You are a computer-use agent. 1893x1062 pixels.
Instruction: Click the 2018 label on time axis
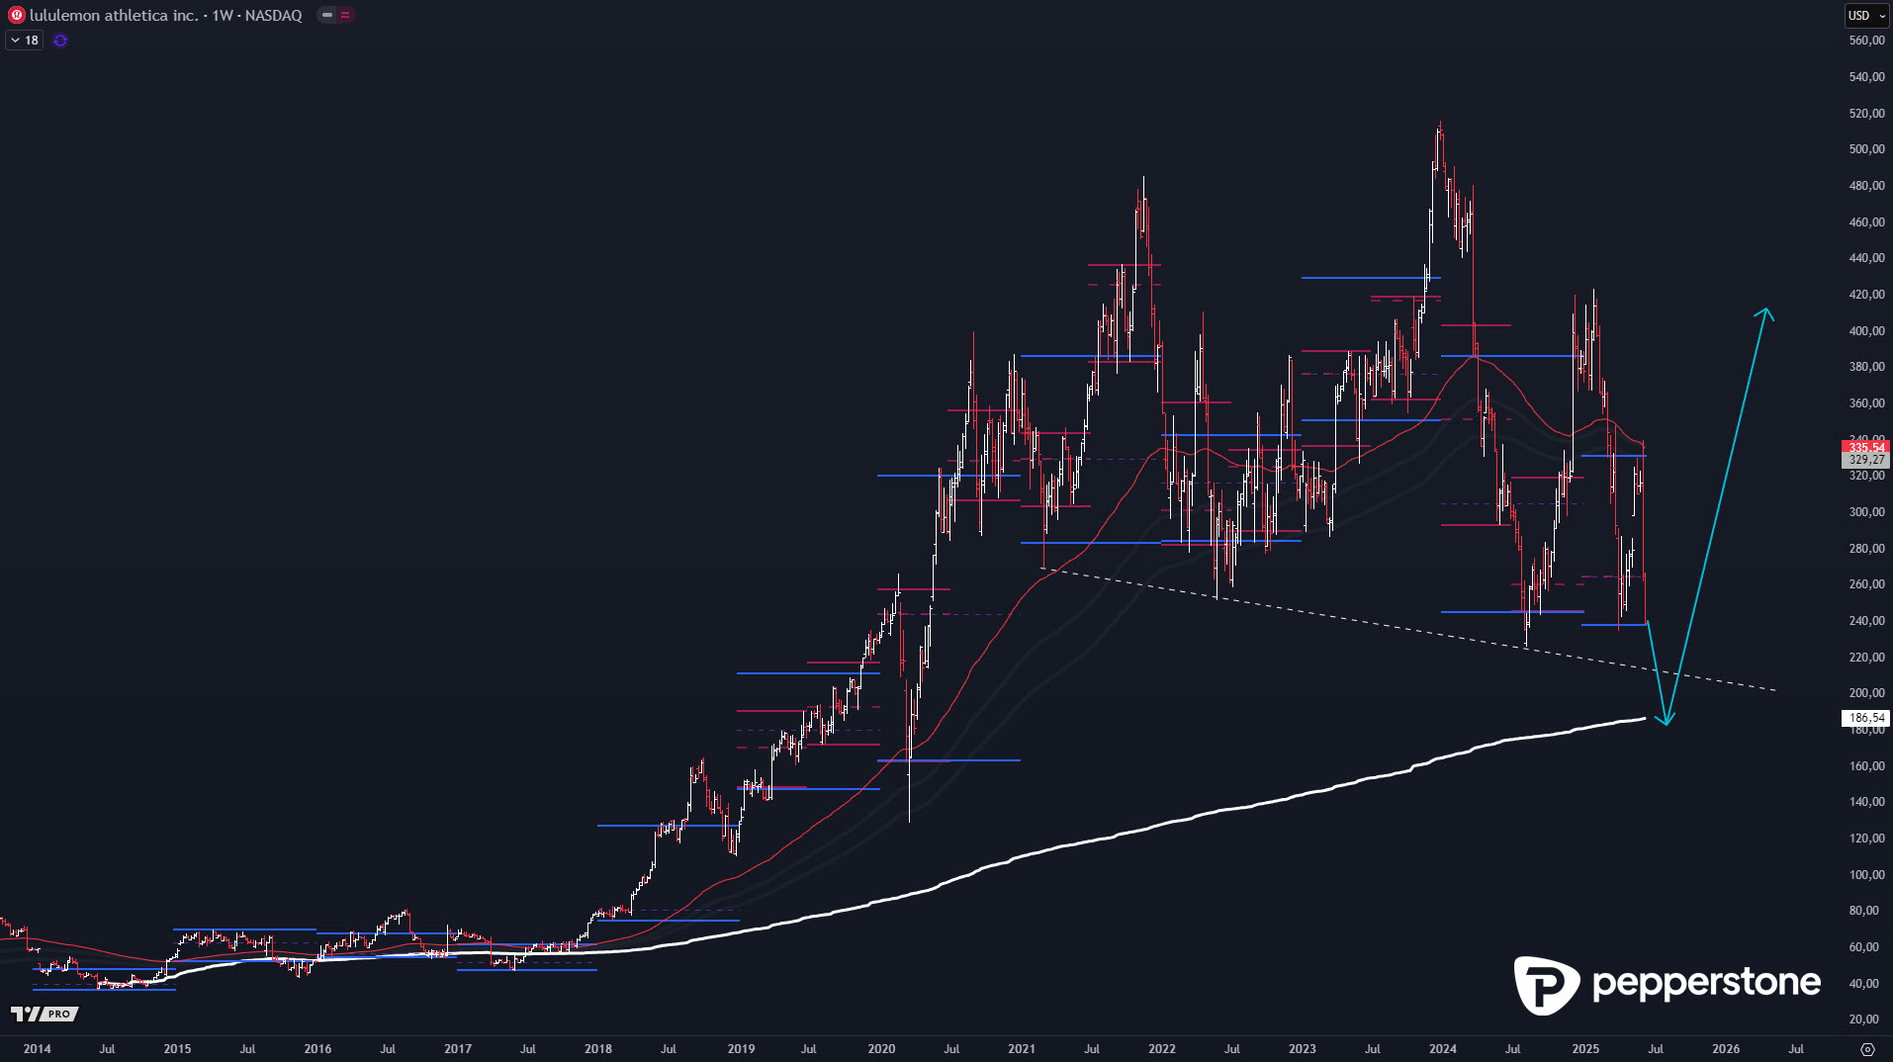point(598,1049)
